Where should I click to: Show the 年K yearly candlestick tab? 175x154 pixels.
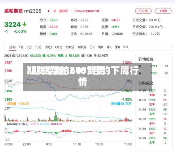[x=126, y=47]
